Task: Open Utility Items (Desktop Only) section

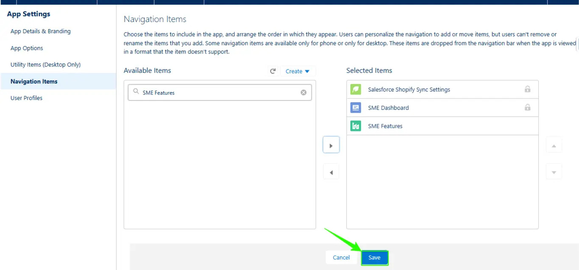Action: click(x=45, y=65)
